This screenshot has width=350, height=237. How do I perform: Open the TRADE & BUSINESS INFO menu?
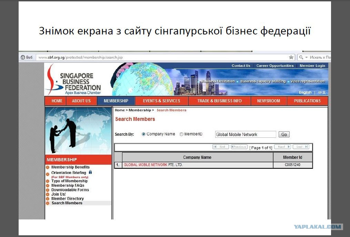219,101
